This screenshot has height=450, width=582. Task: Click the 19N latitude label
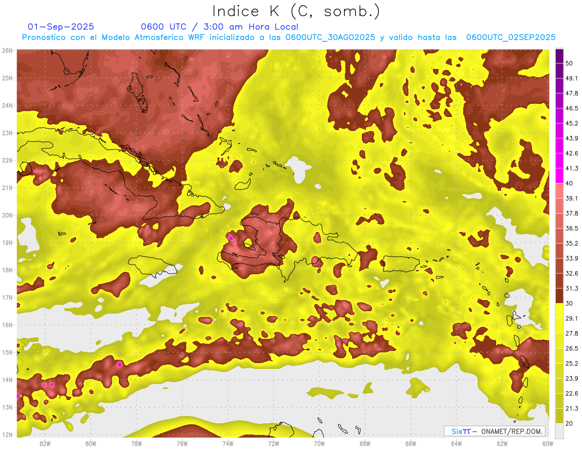tap(7, 242)
